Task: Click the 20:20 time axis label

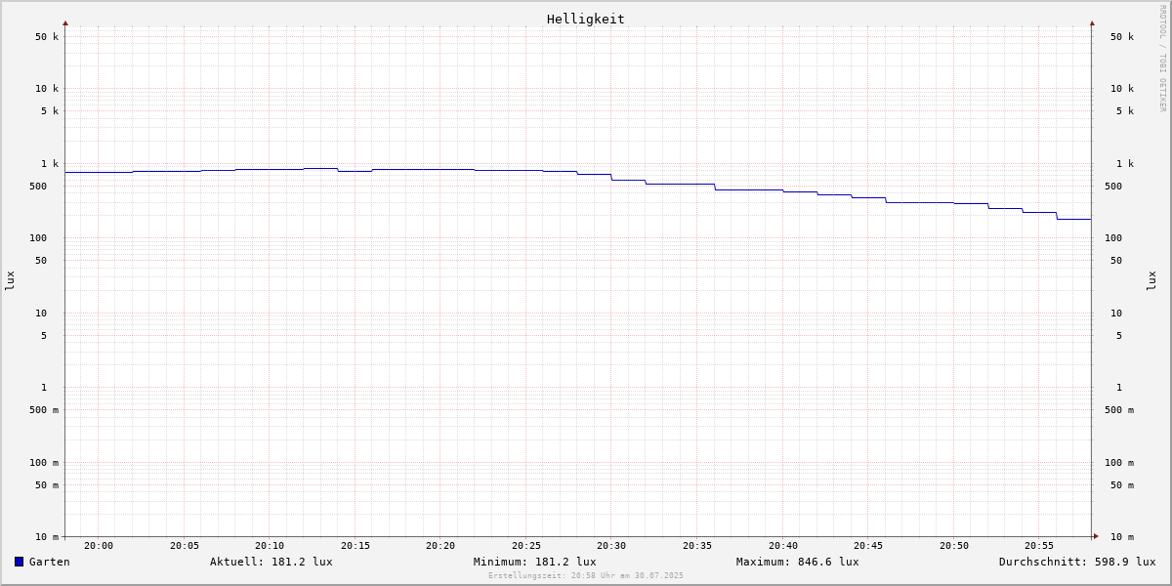Action: (440, 546)
